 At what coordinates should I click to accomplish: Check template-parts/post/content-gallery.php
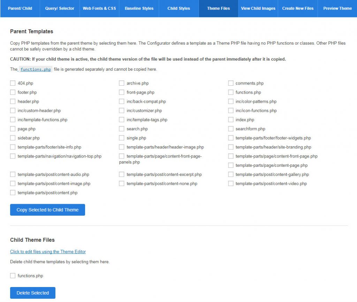(231, 174)
